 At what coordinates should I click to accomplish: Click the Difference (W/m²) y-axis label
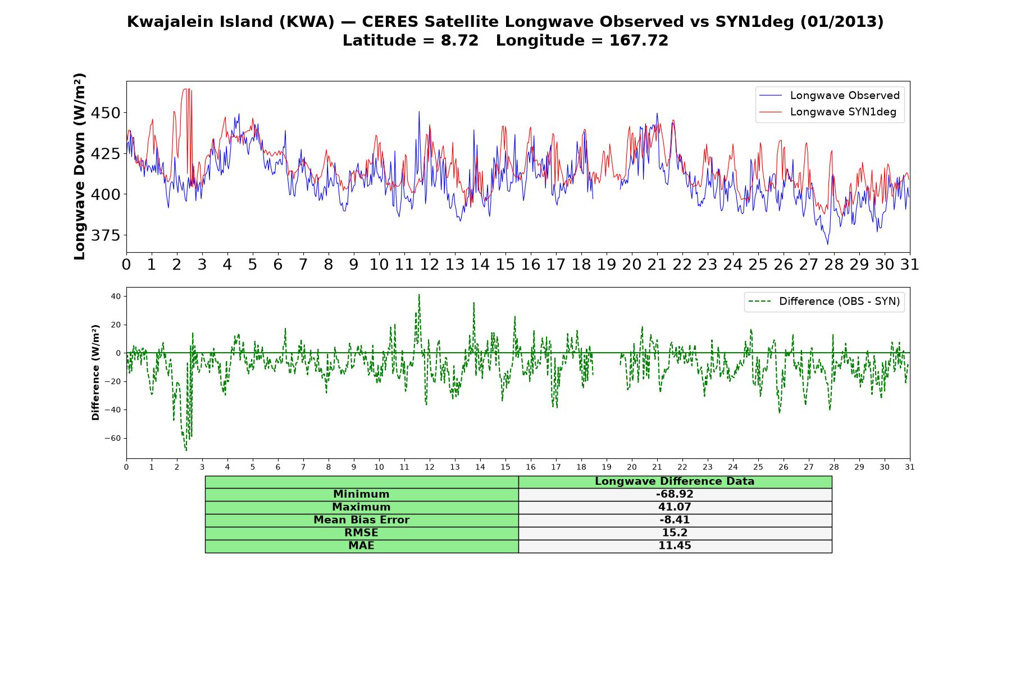[95, 372]
